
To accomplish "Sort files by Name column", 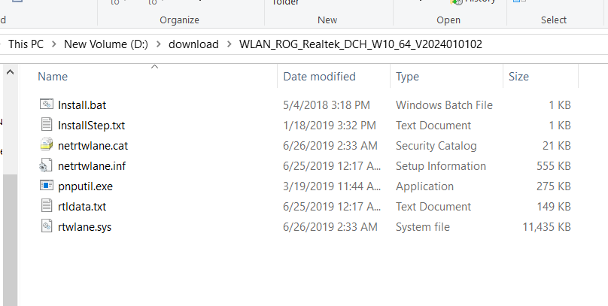I will (53, 76).
